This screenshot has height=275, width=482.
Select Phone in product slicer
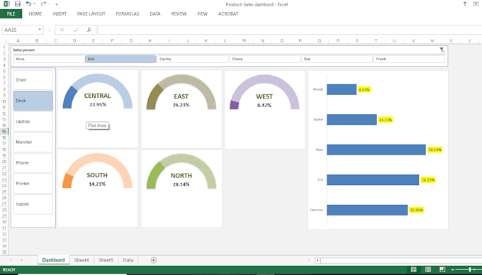[x=33, y=163]
